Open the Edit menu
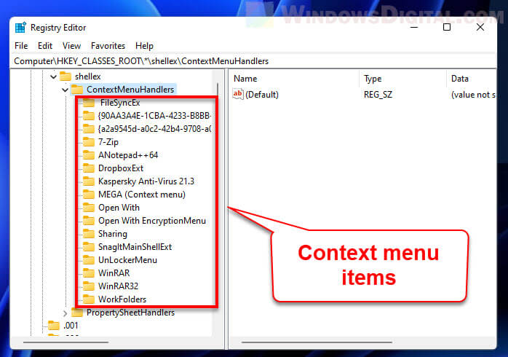The width and height of the screenshot is (508, 357). pos(45,46)
